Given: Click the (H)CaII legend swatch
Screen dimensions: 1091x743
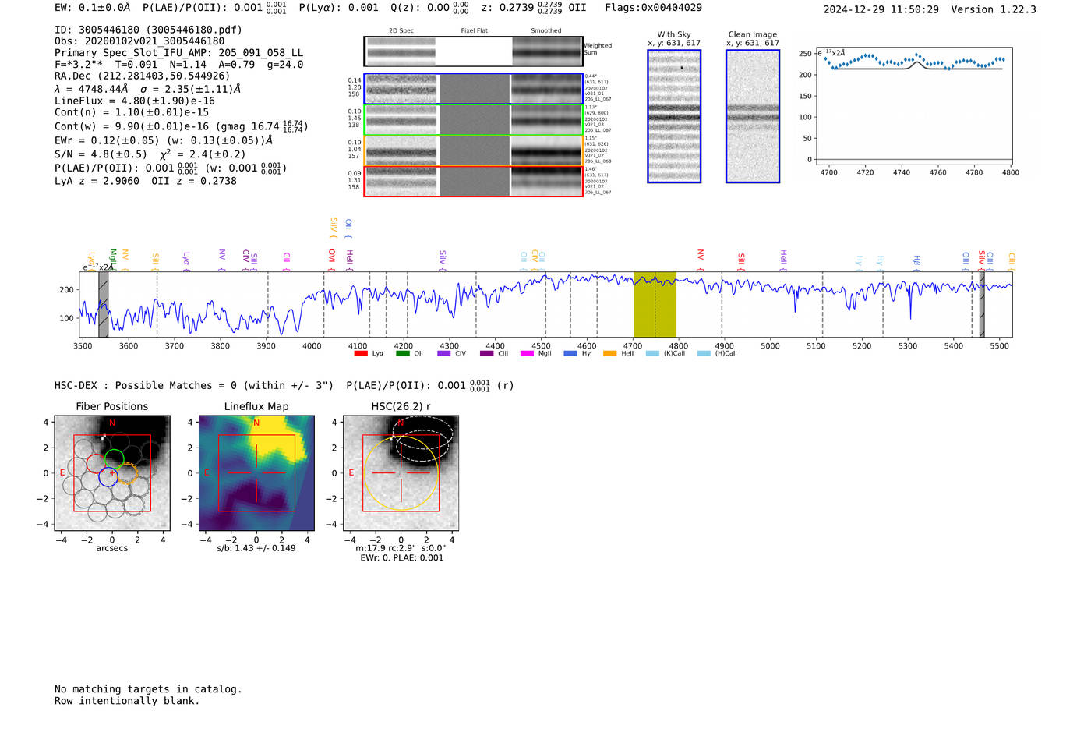Looking at the screenshot, I should [x=704, y=353].
